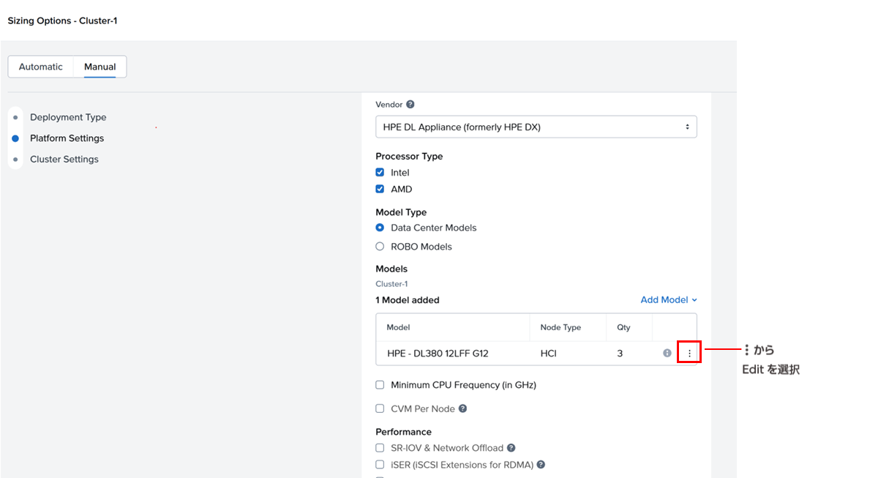Uncheck the AMD processor type
889x478 pixels.
(380, 189)
